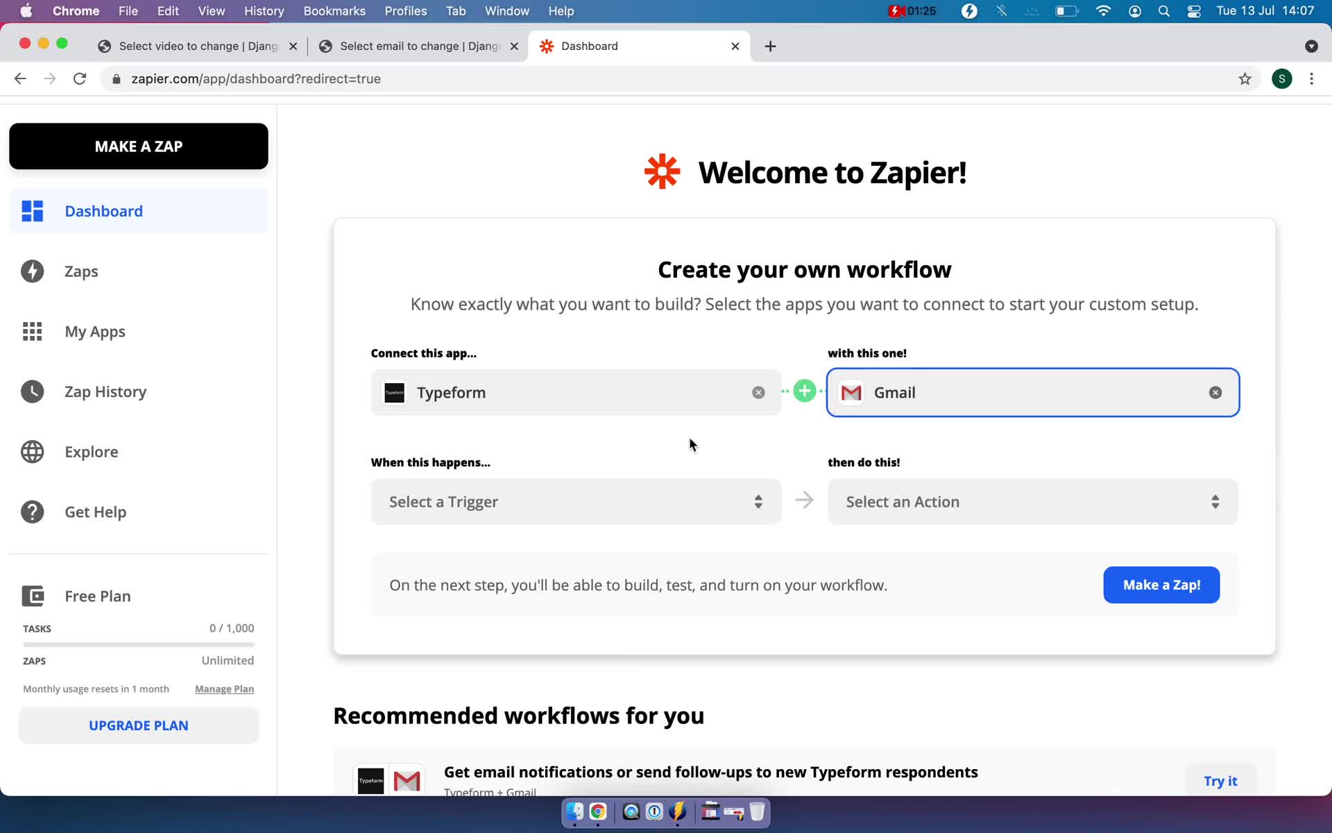Screen dimensions: 1332x833
Task: Open Zap History icon
Action: click(33, 392)
